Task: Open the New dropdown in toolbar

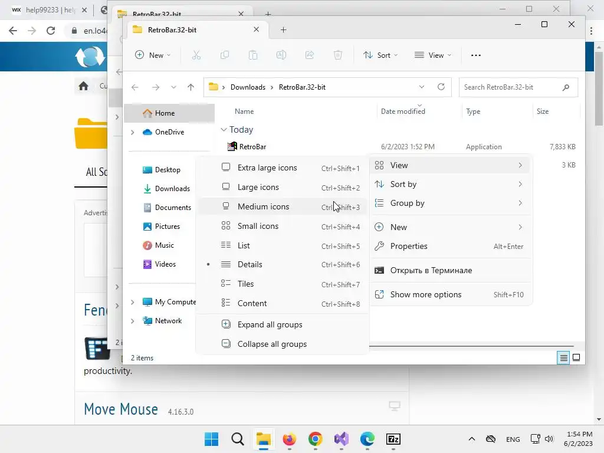Action: tap(153, 55)
